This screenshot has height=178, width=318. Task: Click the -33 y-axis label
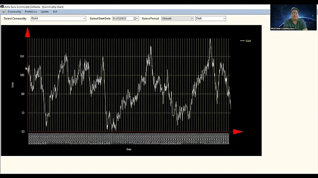23,131
